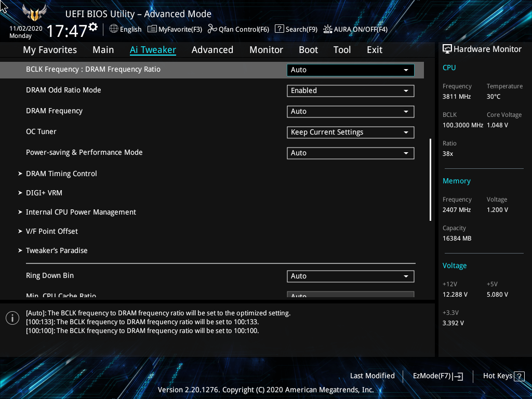
Task: Click the Hot Keys question mark icon
Action: 519,376
